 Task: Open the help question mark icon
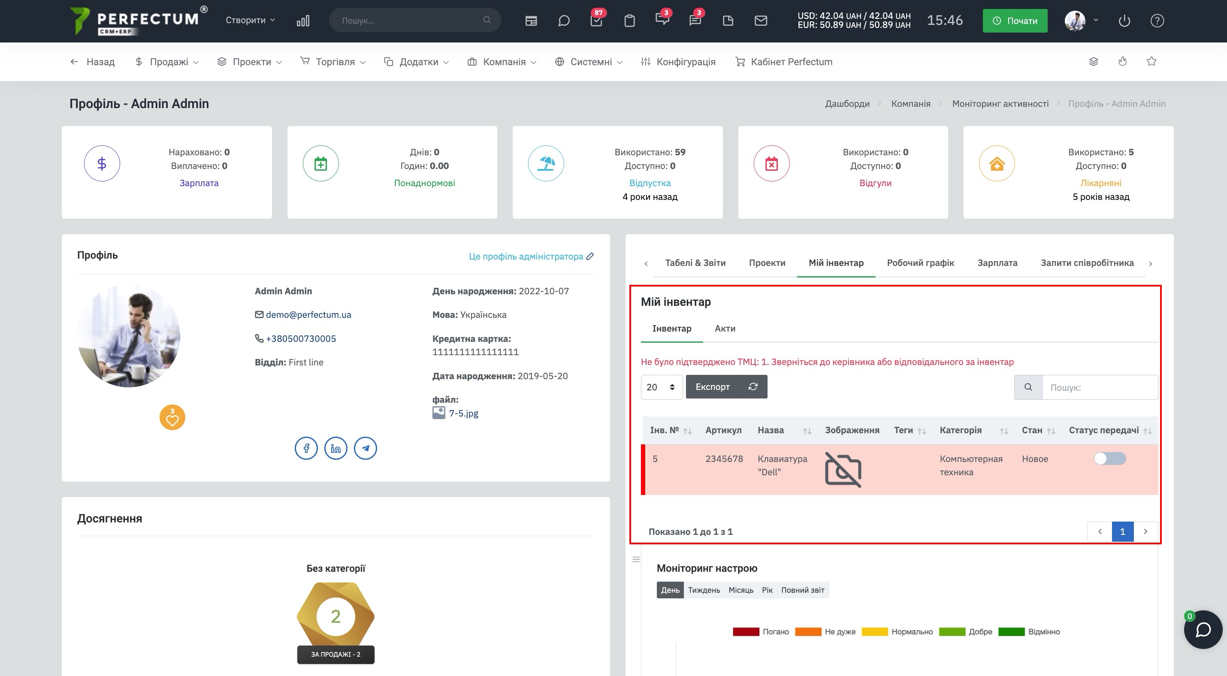(x=1157, y=21)
